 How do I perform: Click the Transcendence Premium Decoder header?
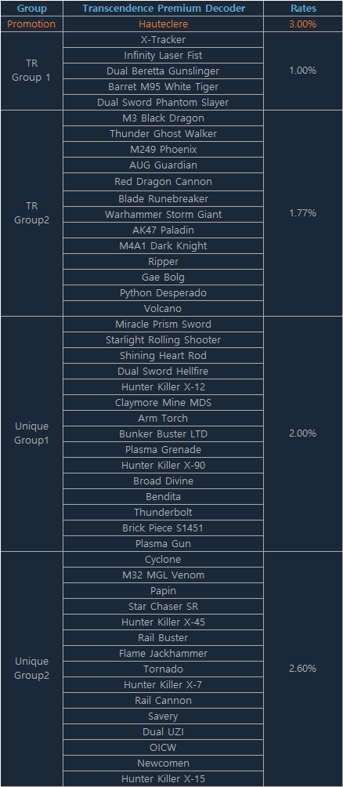coord(164,8)
